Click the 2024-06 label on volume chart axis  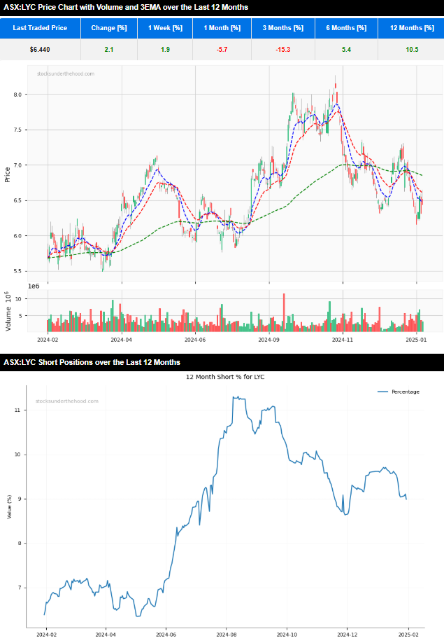[x=195, y=340]
